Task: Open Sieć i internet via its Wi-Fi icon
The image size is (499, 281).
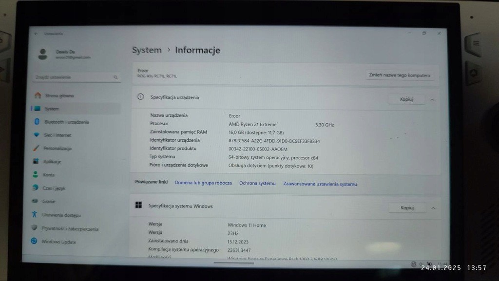Action: click(37, 135)
